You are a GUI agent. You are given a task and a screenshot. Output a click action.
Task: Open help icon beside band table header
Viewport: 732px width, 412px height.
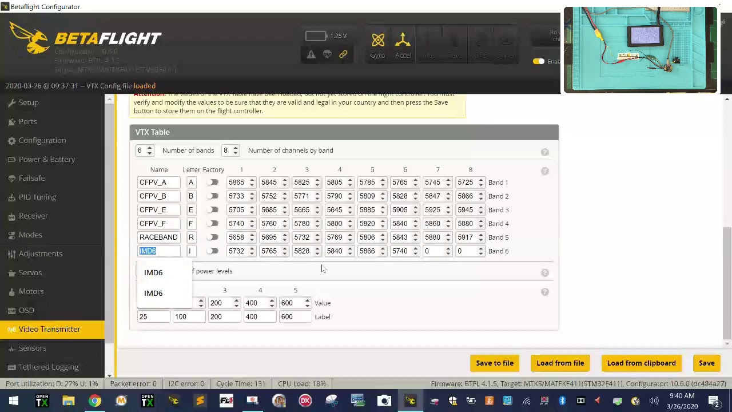(544, 171)
